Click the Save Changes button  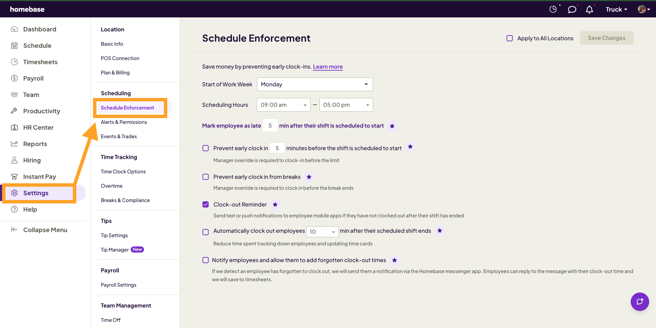606,38
